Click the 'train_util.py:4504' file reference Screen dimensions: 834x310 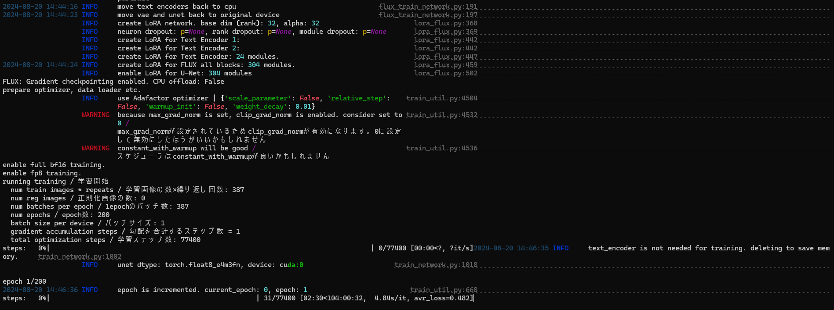[442, 98]
